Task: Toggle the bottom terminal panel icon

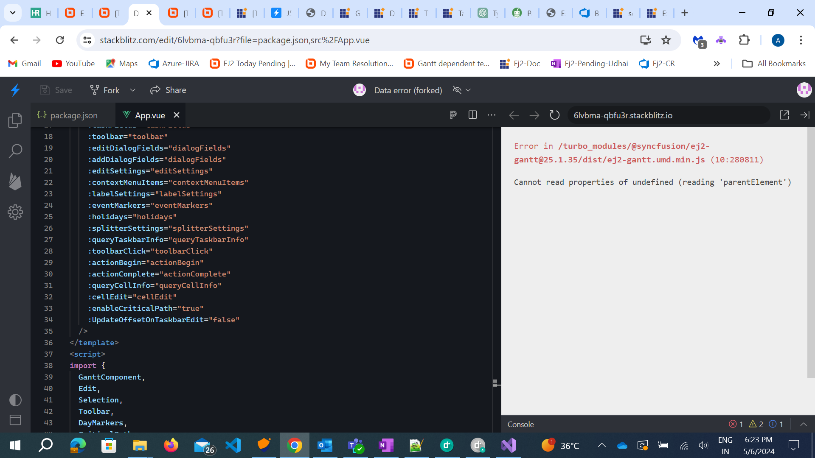Action: (15, 420)
